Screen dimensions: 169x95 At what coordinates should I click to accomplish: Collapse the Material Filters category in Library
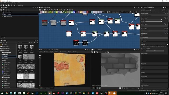pos(1,78)
